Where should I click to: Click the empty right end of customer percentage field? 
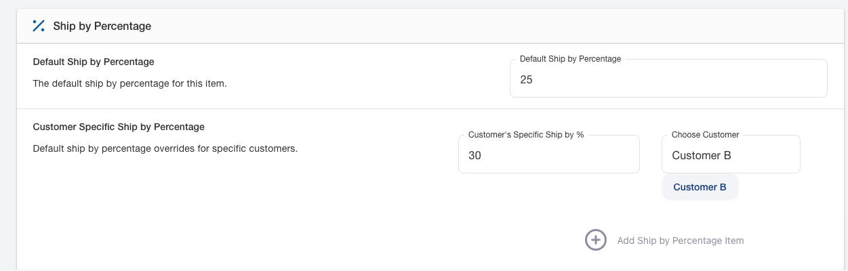coord(617,155)
